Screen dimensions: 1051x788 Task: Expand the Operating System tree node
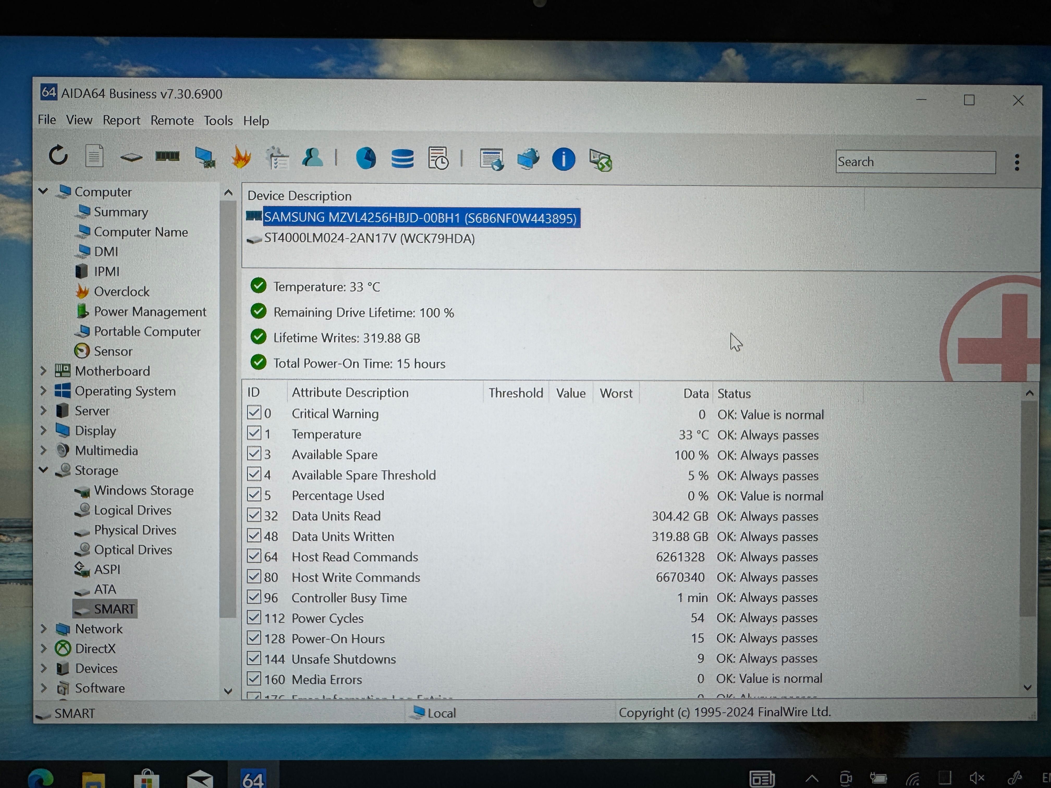coord(43,390)
